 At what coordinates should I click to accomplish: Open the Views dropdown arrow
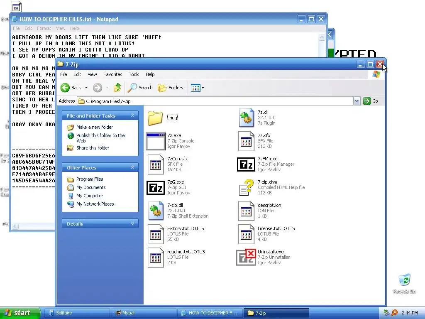(x=203, y=88)
